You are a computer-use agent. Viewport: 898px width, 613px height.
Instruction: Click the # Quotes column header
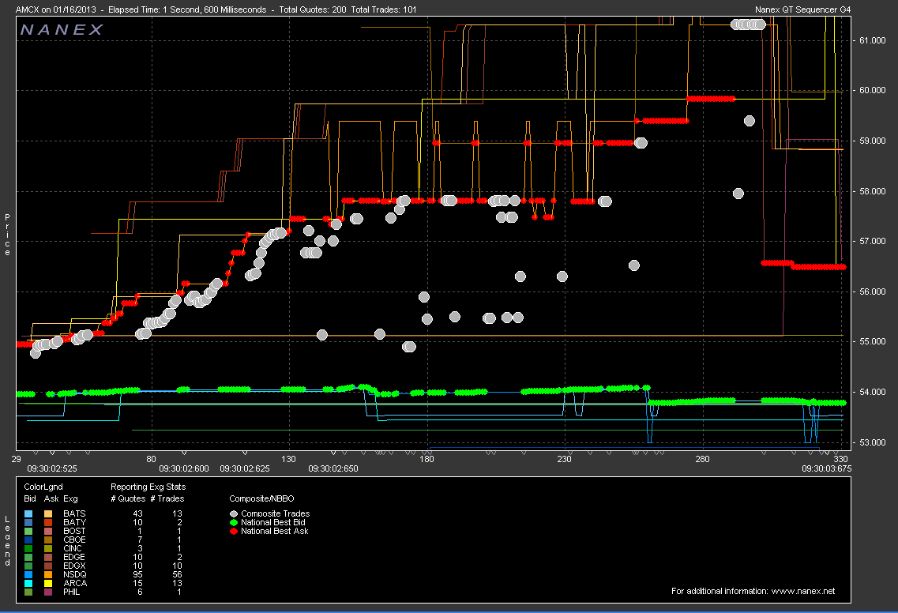pyautogui.click(x=128, y=498)
